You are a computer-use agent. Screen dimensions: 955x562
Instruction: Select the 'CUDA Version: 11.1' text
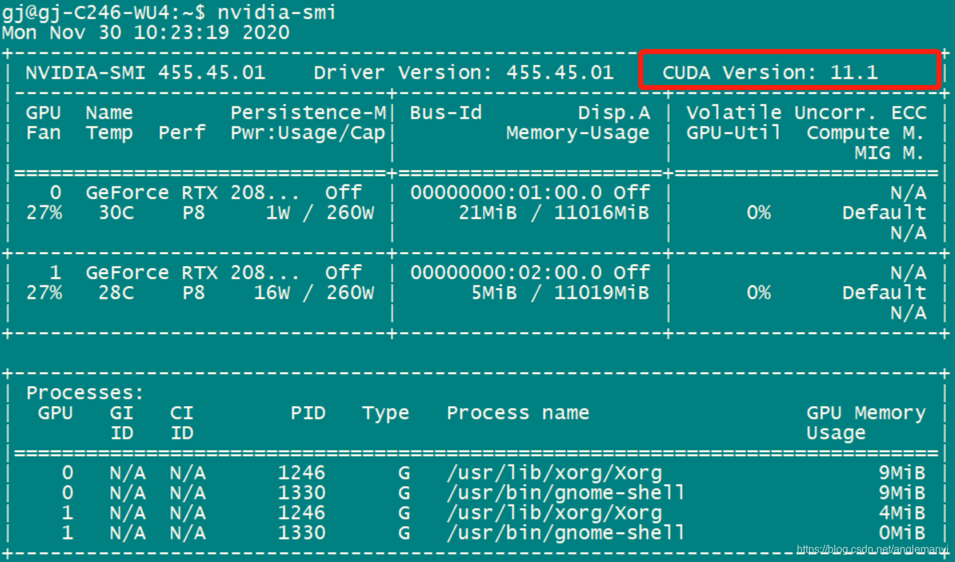[x=770, y=72]
